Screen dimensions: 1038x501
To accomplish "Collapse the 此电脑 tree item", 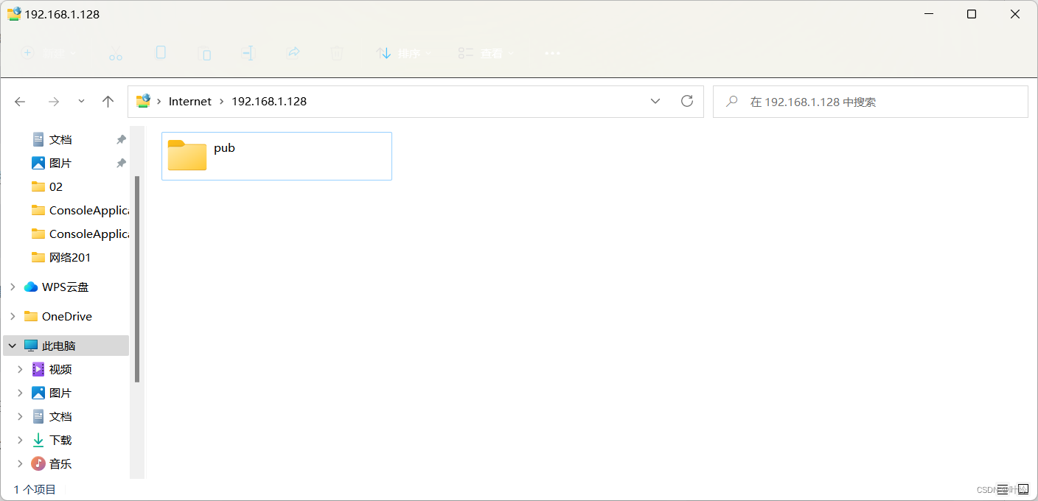I will (11, 345).
